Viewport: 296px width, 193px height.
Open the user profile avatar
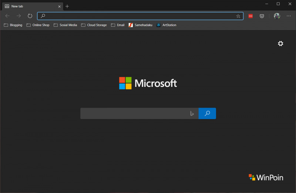[277, 16]
